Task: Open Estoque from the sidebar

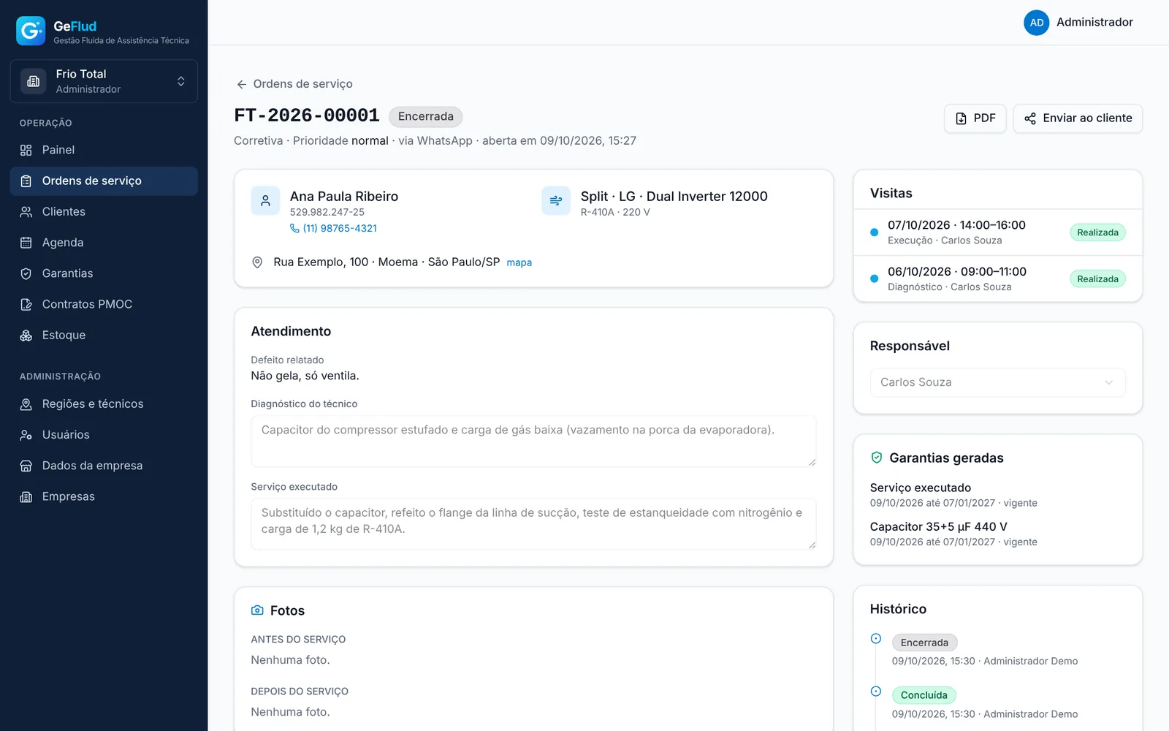Action: 104,336
